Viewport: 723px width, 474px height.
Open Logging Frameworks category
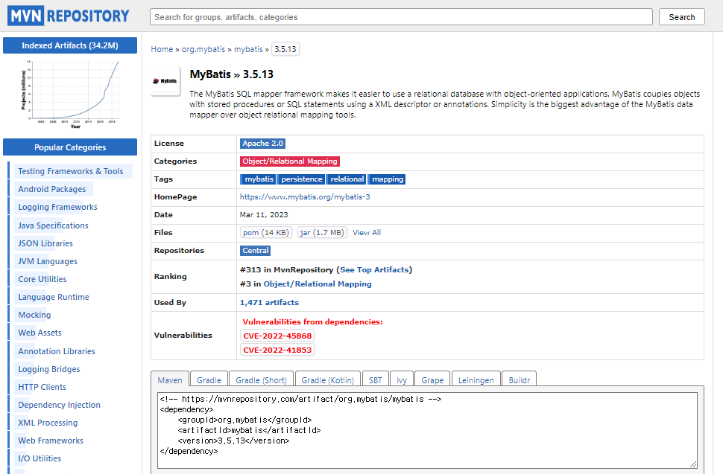coord(57,207)
